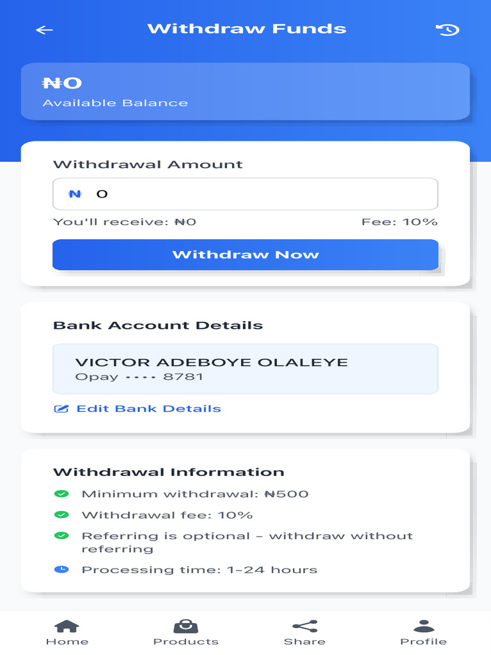Tap the Profile person icon
The image size is (491, 655).
tap(423, 626)
